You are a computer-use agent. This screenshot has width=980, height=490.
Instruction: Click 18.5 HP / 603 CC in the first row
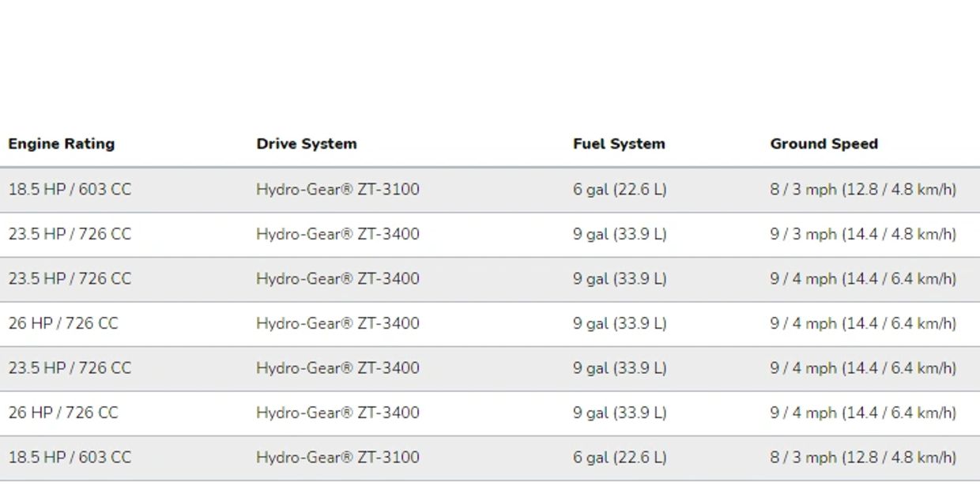click(70, 190)
